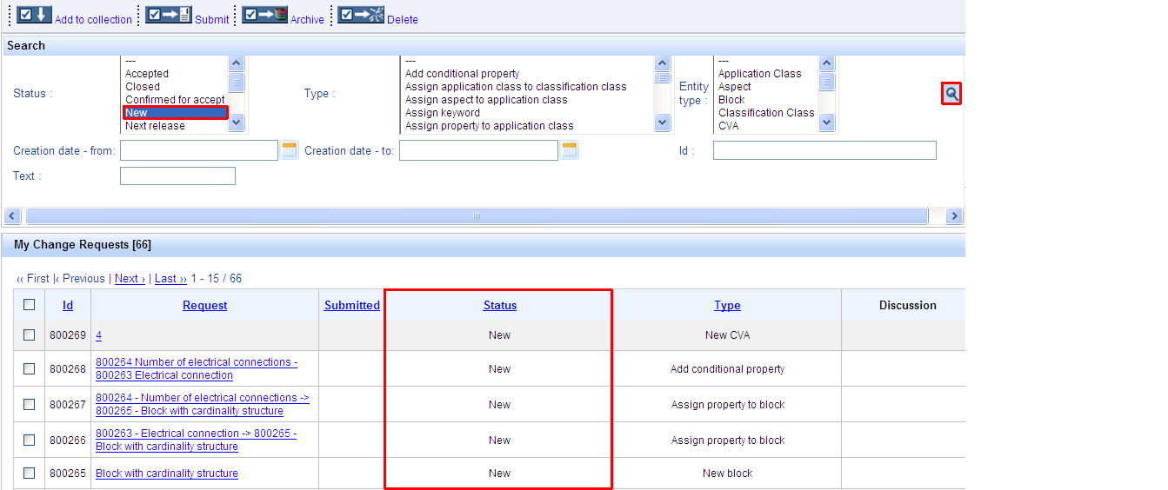Image resolution: width=1168 pixels, height=490 pixels.
Task: Open Creation date to calendar picker
Action: (570, 150)
